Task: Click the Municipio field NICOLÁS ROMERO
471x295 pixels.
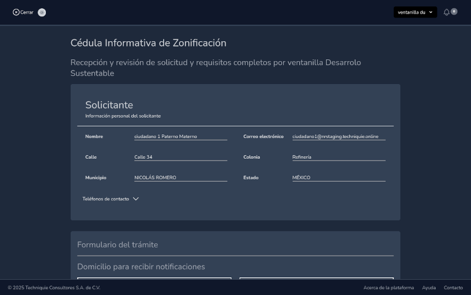Action: point(180,177)
